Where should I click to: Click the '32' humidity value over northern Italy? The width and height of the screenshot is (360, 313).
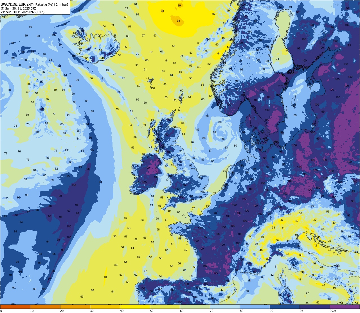tap(278, 240)
